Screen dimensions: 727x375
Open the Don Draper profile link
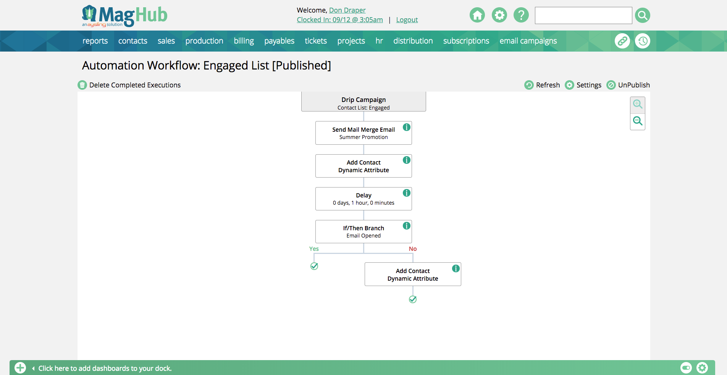pyautogui.click(x=347, y=10)
